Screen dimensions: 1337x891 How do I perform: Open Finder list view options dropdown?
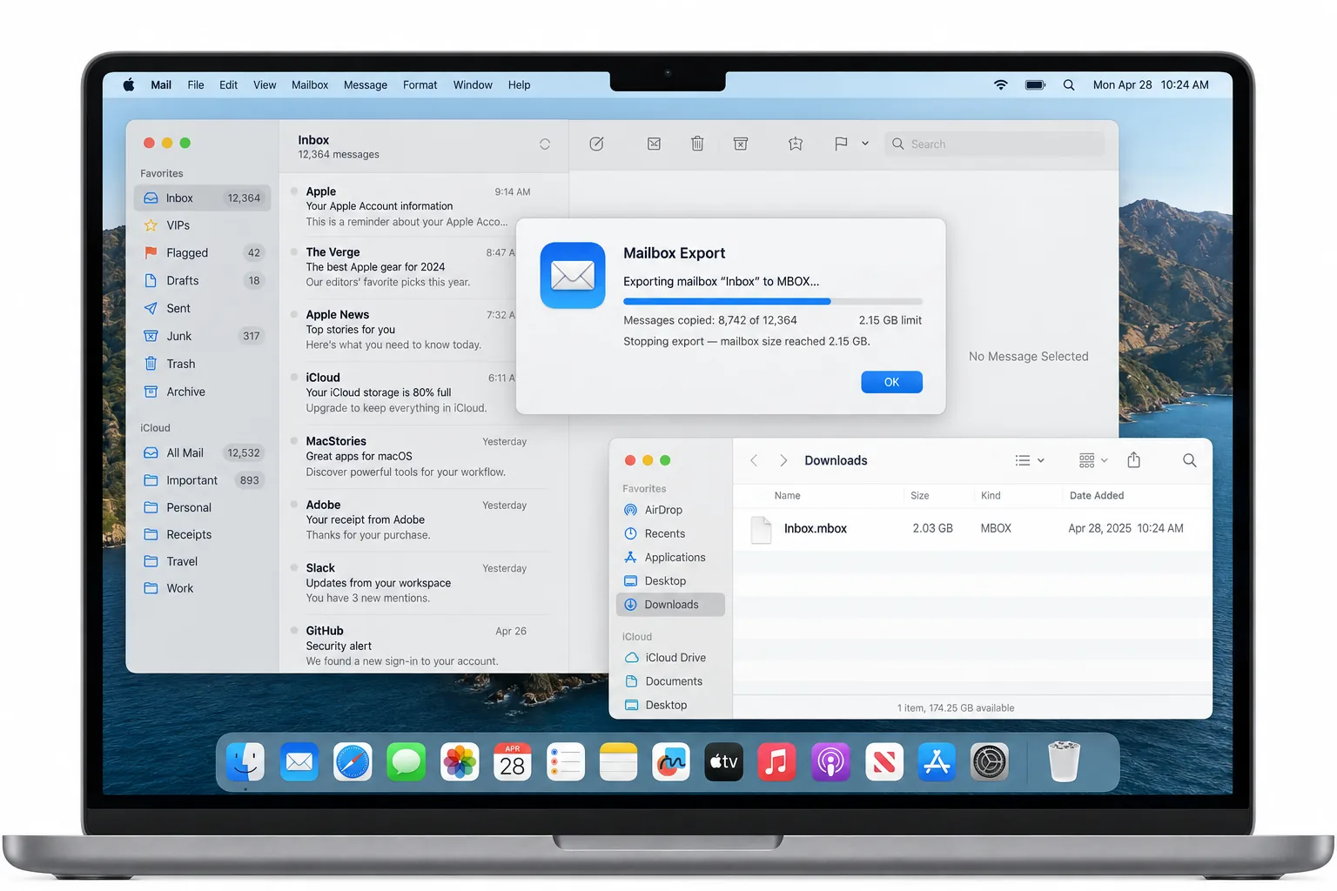click(1030, 460)
